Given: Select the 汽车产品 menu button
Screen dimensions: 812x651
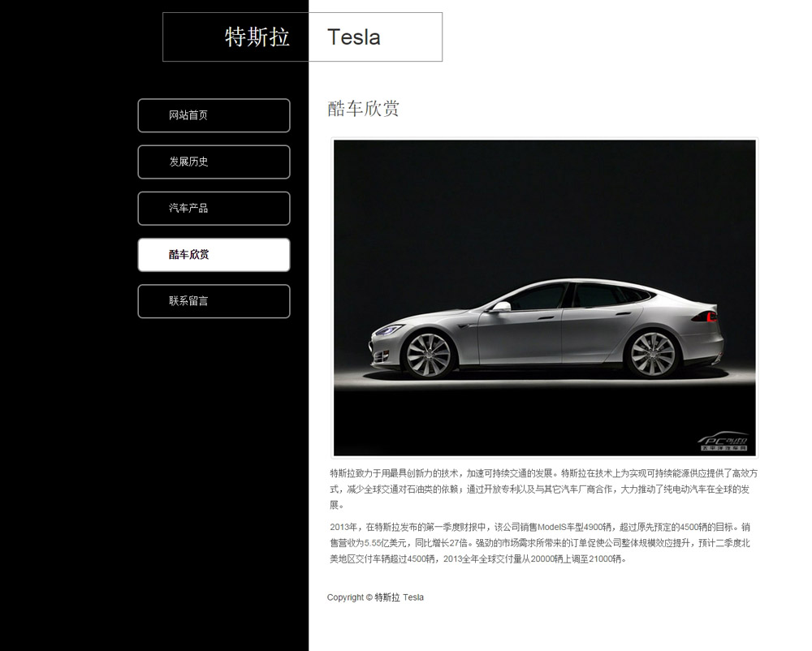Looking at the screenshot, I should [214, 209].
